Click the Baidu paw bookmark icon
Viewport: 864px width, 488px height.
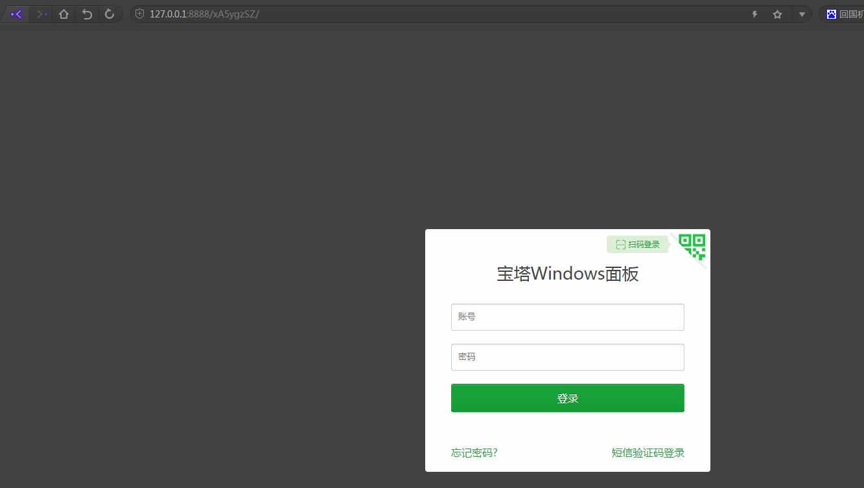pos(832,14)
